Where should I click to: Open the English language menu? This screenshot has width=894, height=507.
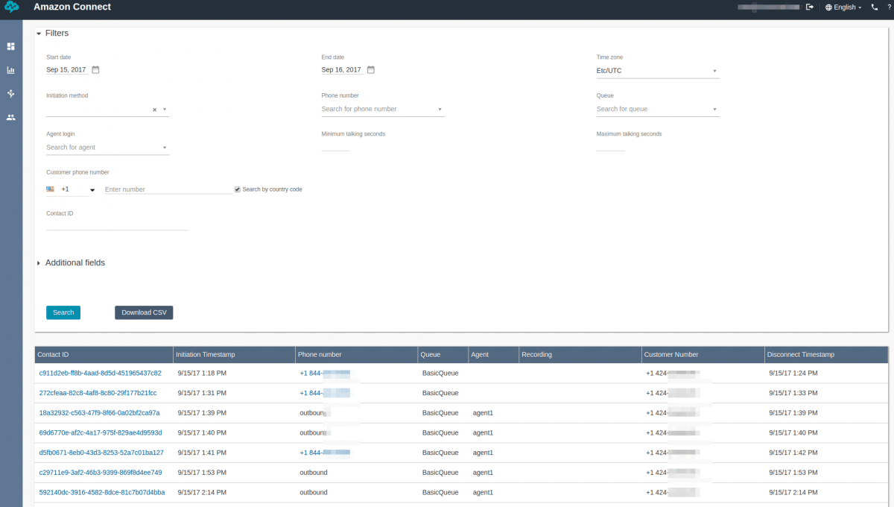tap(843, 7)
